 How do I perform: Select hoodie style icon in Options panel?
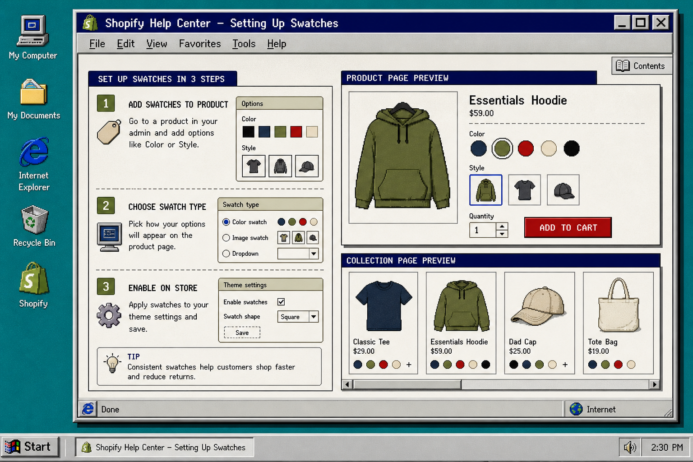[280, 166]
